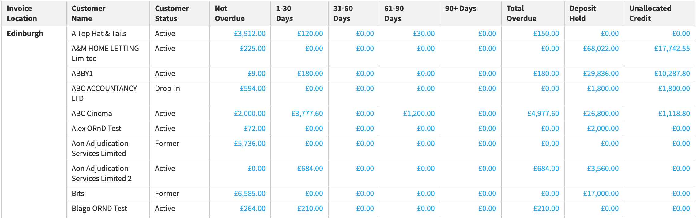Screen dimensions: 697x218
Task: Click ABC ACCOUNTANCY LTD not overdue £594.00
Action: point(253,89)
